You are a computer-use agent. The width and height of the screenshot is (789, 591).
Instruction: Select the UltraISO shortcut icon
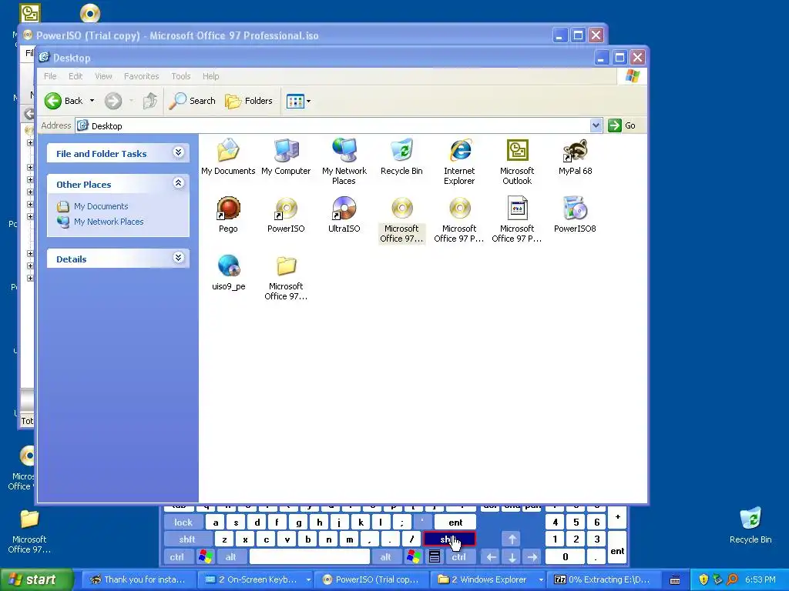(344, 214)
